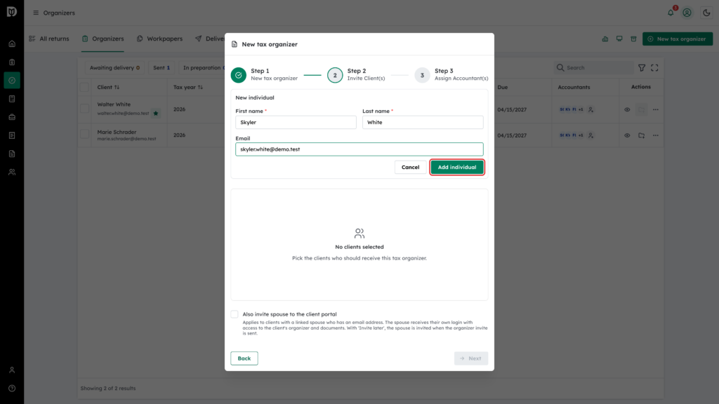Open the document icon in sidebar
719x404 pixels.
tap(12, 154)
